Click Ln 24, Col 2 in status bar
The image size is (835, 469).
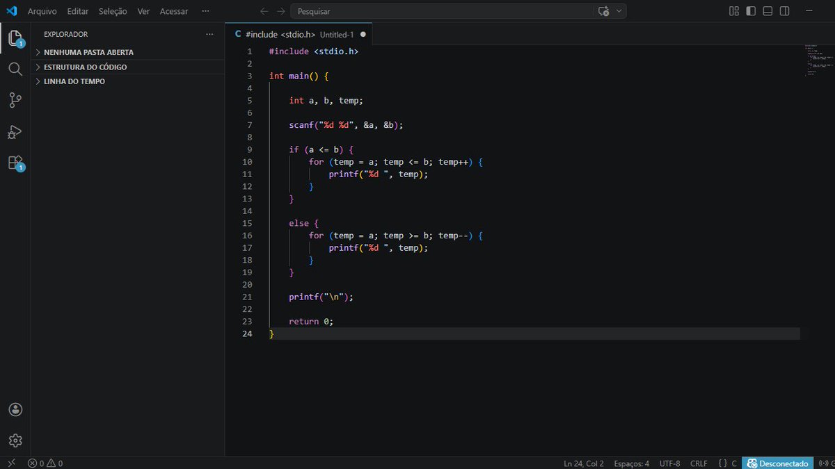[x=584, y=463]
